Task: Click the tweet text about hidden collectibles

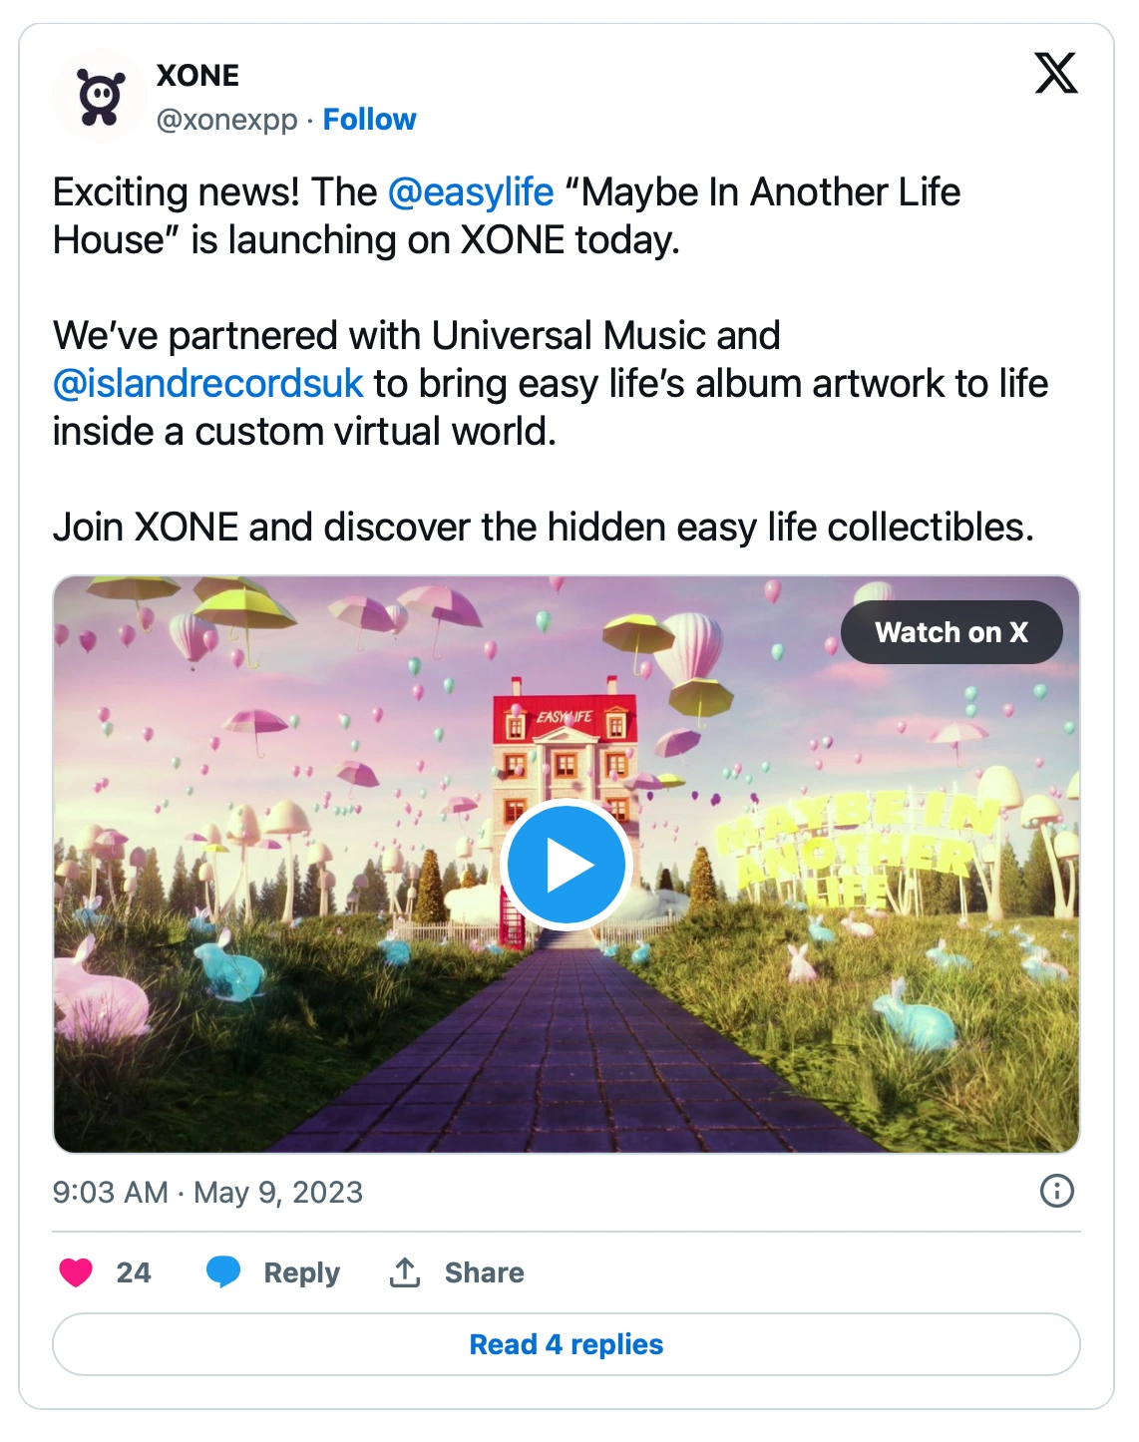Action: click(x=543, y=528)
